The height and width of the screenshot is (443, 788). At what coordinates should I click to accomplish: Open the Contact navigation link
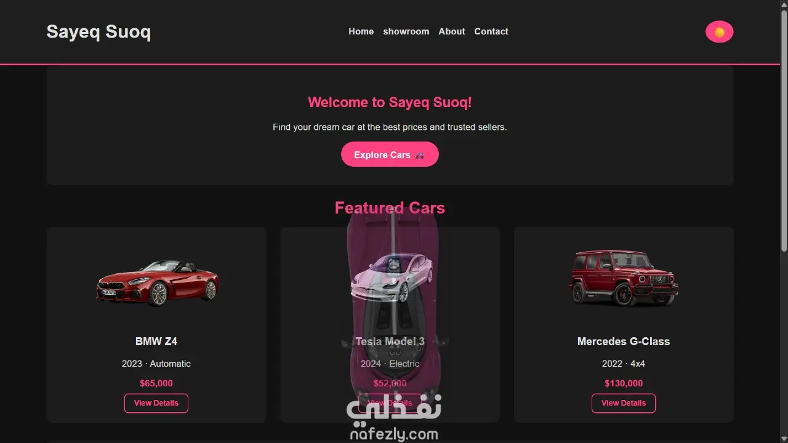coord(491,31)
